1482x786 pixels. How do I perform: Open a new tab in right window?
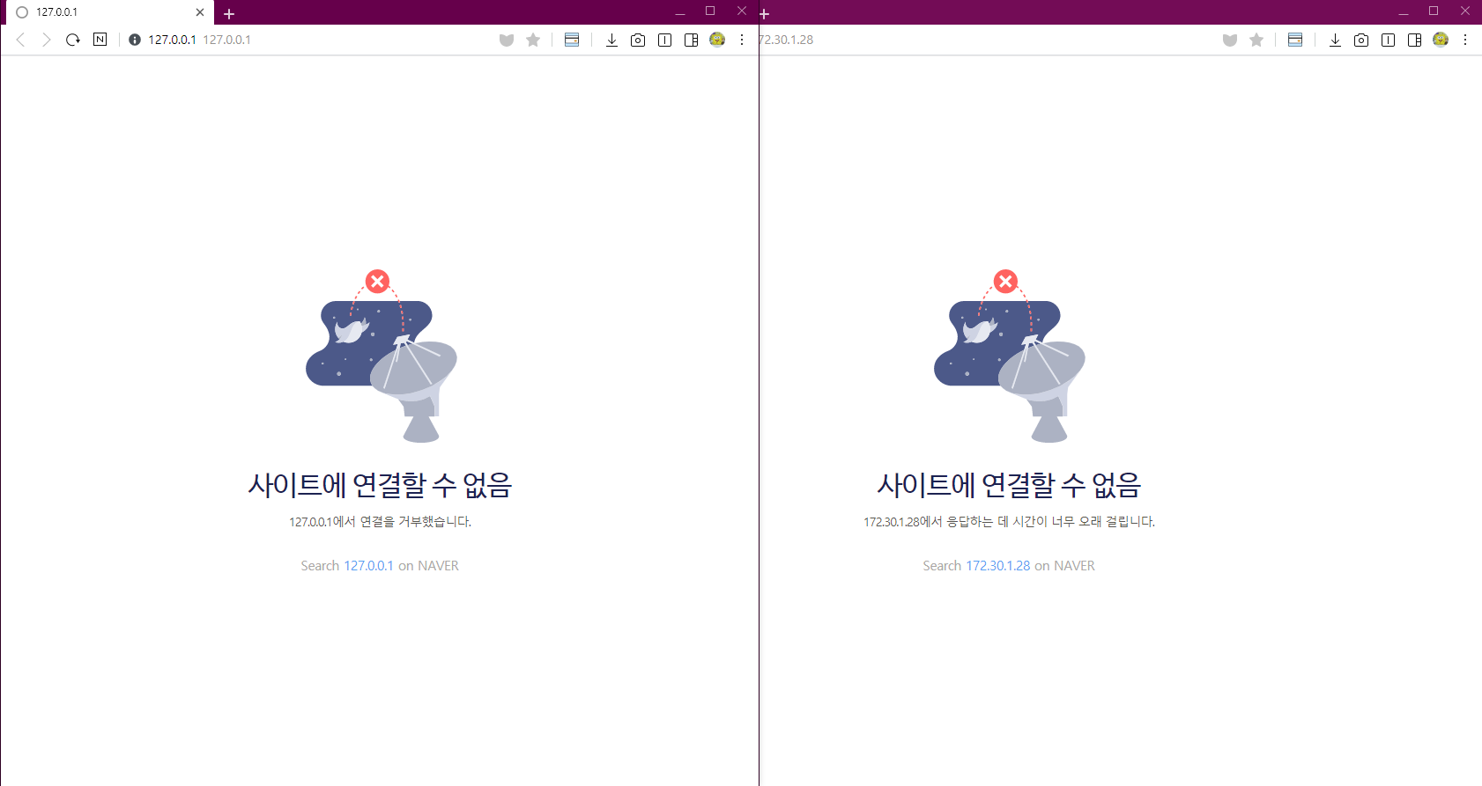point(765,13)
